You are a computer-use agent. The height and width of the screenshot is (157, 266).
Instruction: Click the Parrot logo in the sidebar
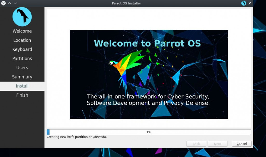pos(22,17)
